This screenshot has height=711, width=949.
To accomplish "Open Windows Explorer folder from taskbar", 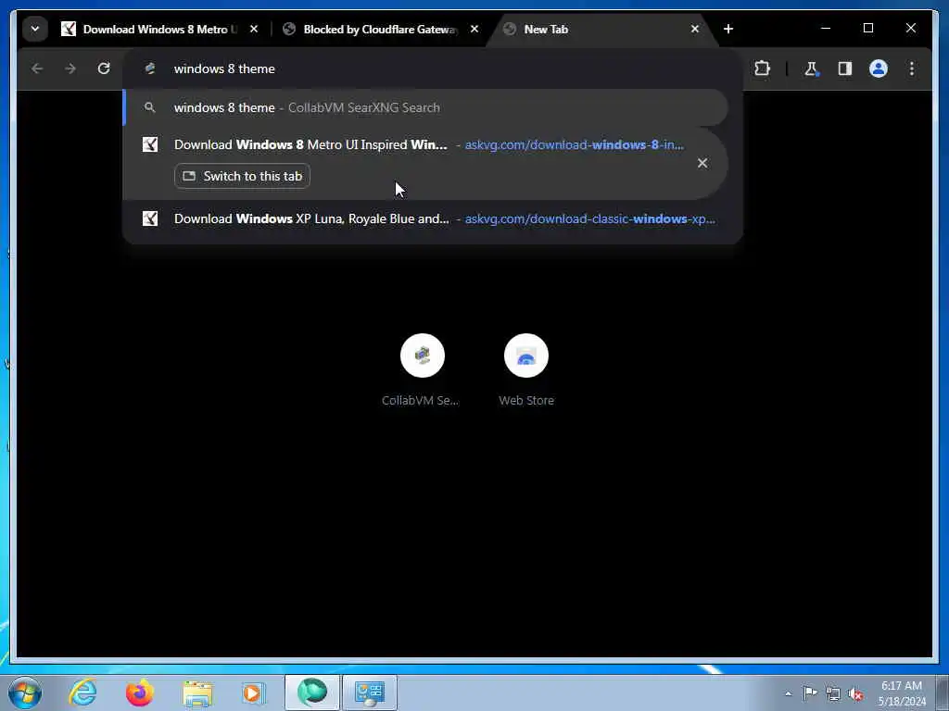I will click(x=197, y=692).
